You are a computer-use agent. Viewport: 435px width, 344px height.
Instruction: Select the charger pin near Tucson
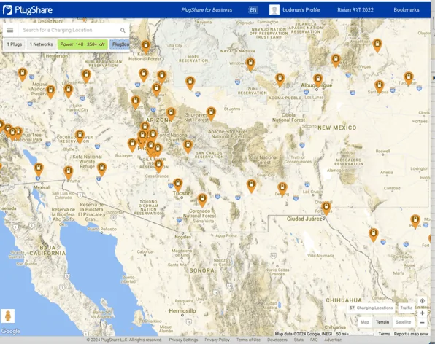[178, 184]
